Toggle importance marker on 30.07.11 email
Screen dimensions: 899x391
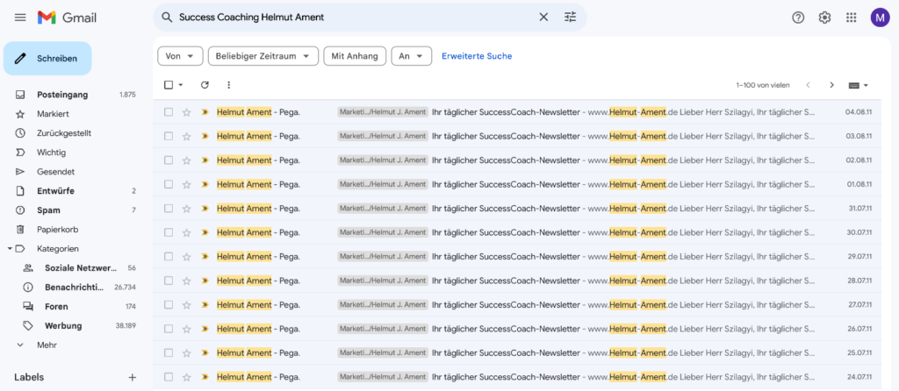point(205,232)
